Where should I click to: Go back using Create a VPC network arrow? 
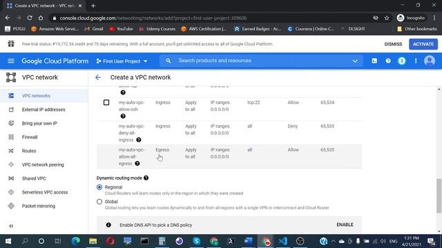click(98, 77)
